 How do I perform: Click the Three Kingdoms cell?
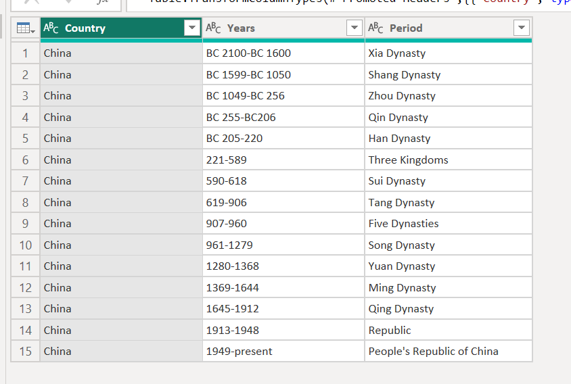tap(449, 160)
